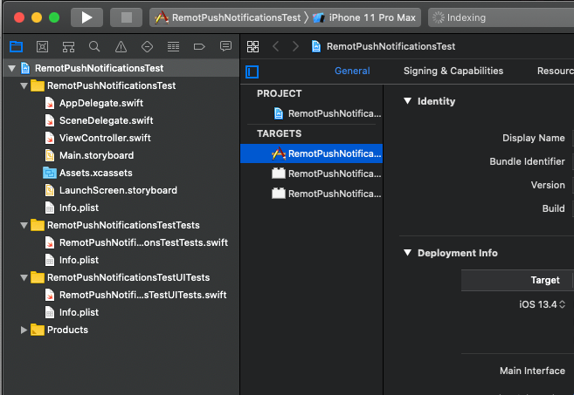Go back in editor history
This screenshot has width=574, height=395.
click(276, 46)
